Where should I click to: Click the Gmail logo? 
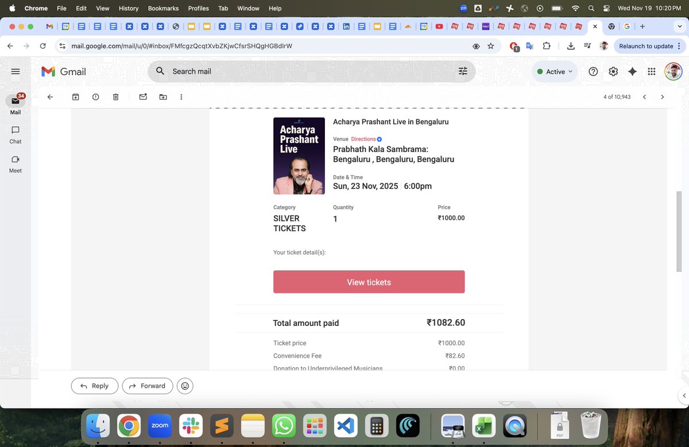tap(64, 72)
